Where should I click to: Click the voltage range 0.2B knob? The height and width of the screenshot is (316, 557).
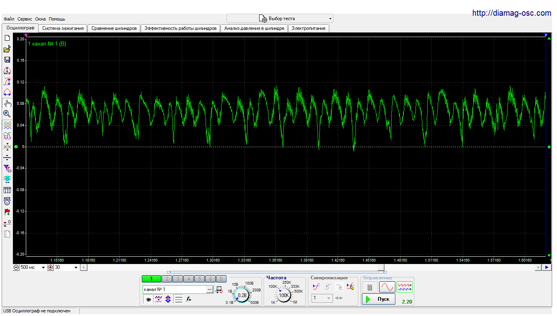pyautogui.click(x=242, y=295)
